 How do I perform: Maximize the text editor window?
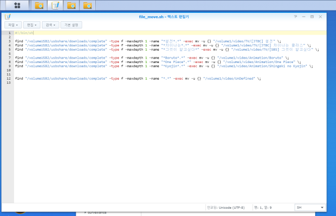pyautogui.click(x=312, y=17)
